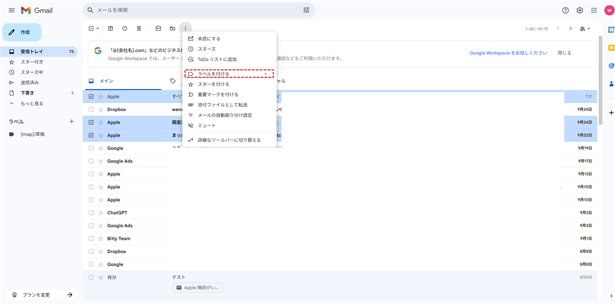Open the settings gear icon
The width and height of the screenshot is (615, 305).
(x=580, y=10)
